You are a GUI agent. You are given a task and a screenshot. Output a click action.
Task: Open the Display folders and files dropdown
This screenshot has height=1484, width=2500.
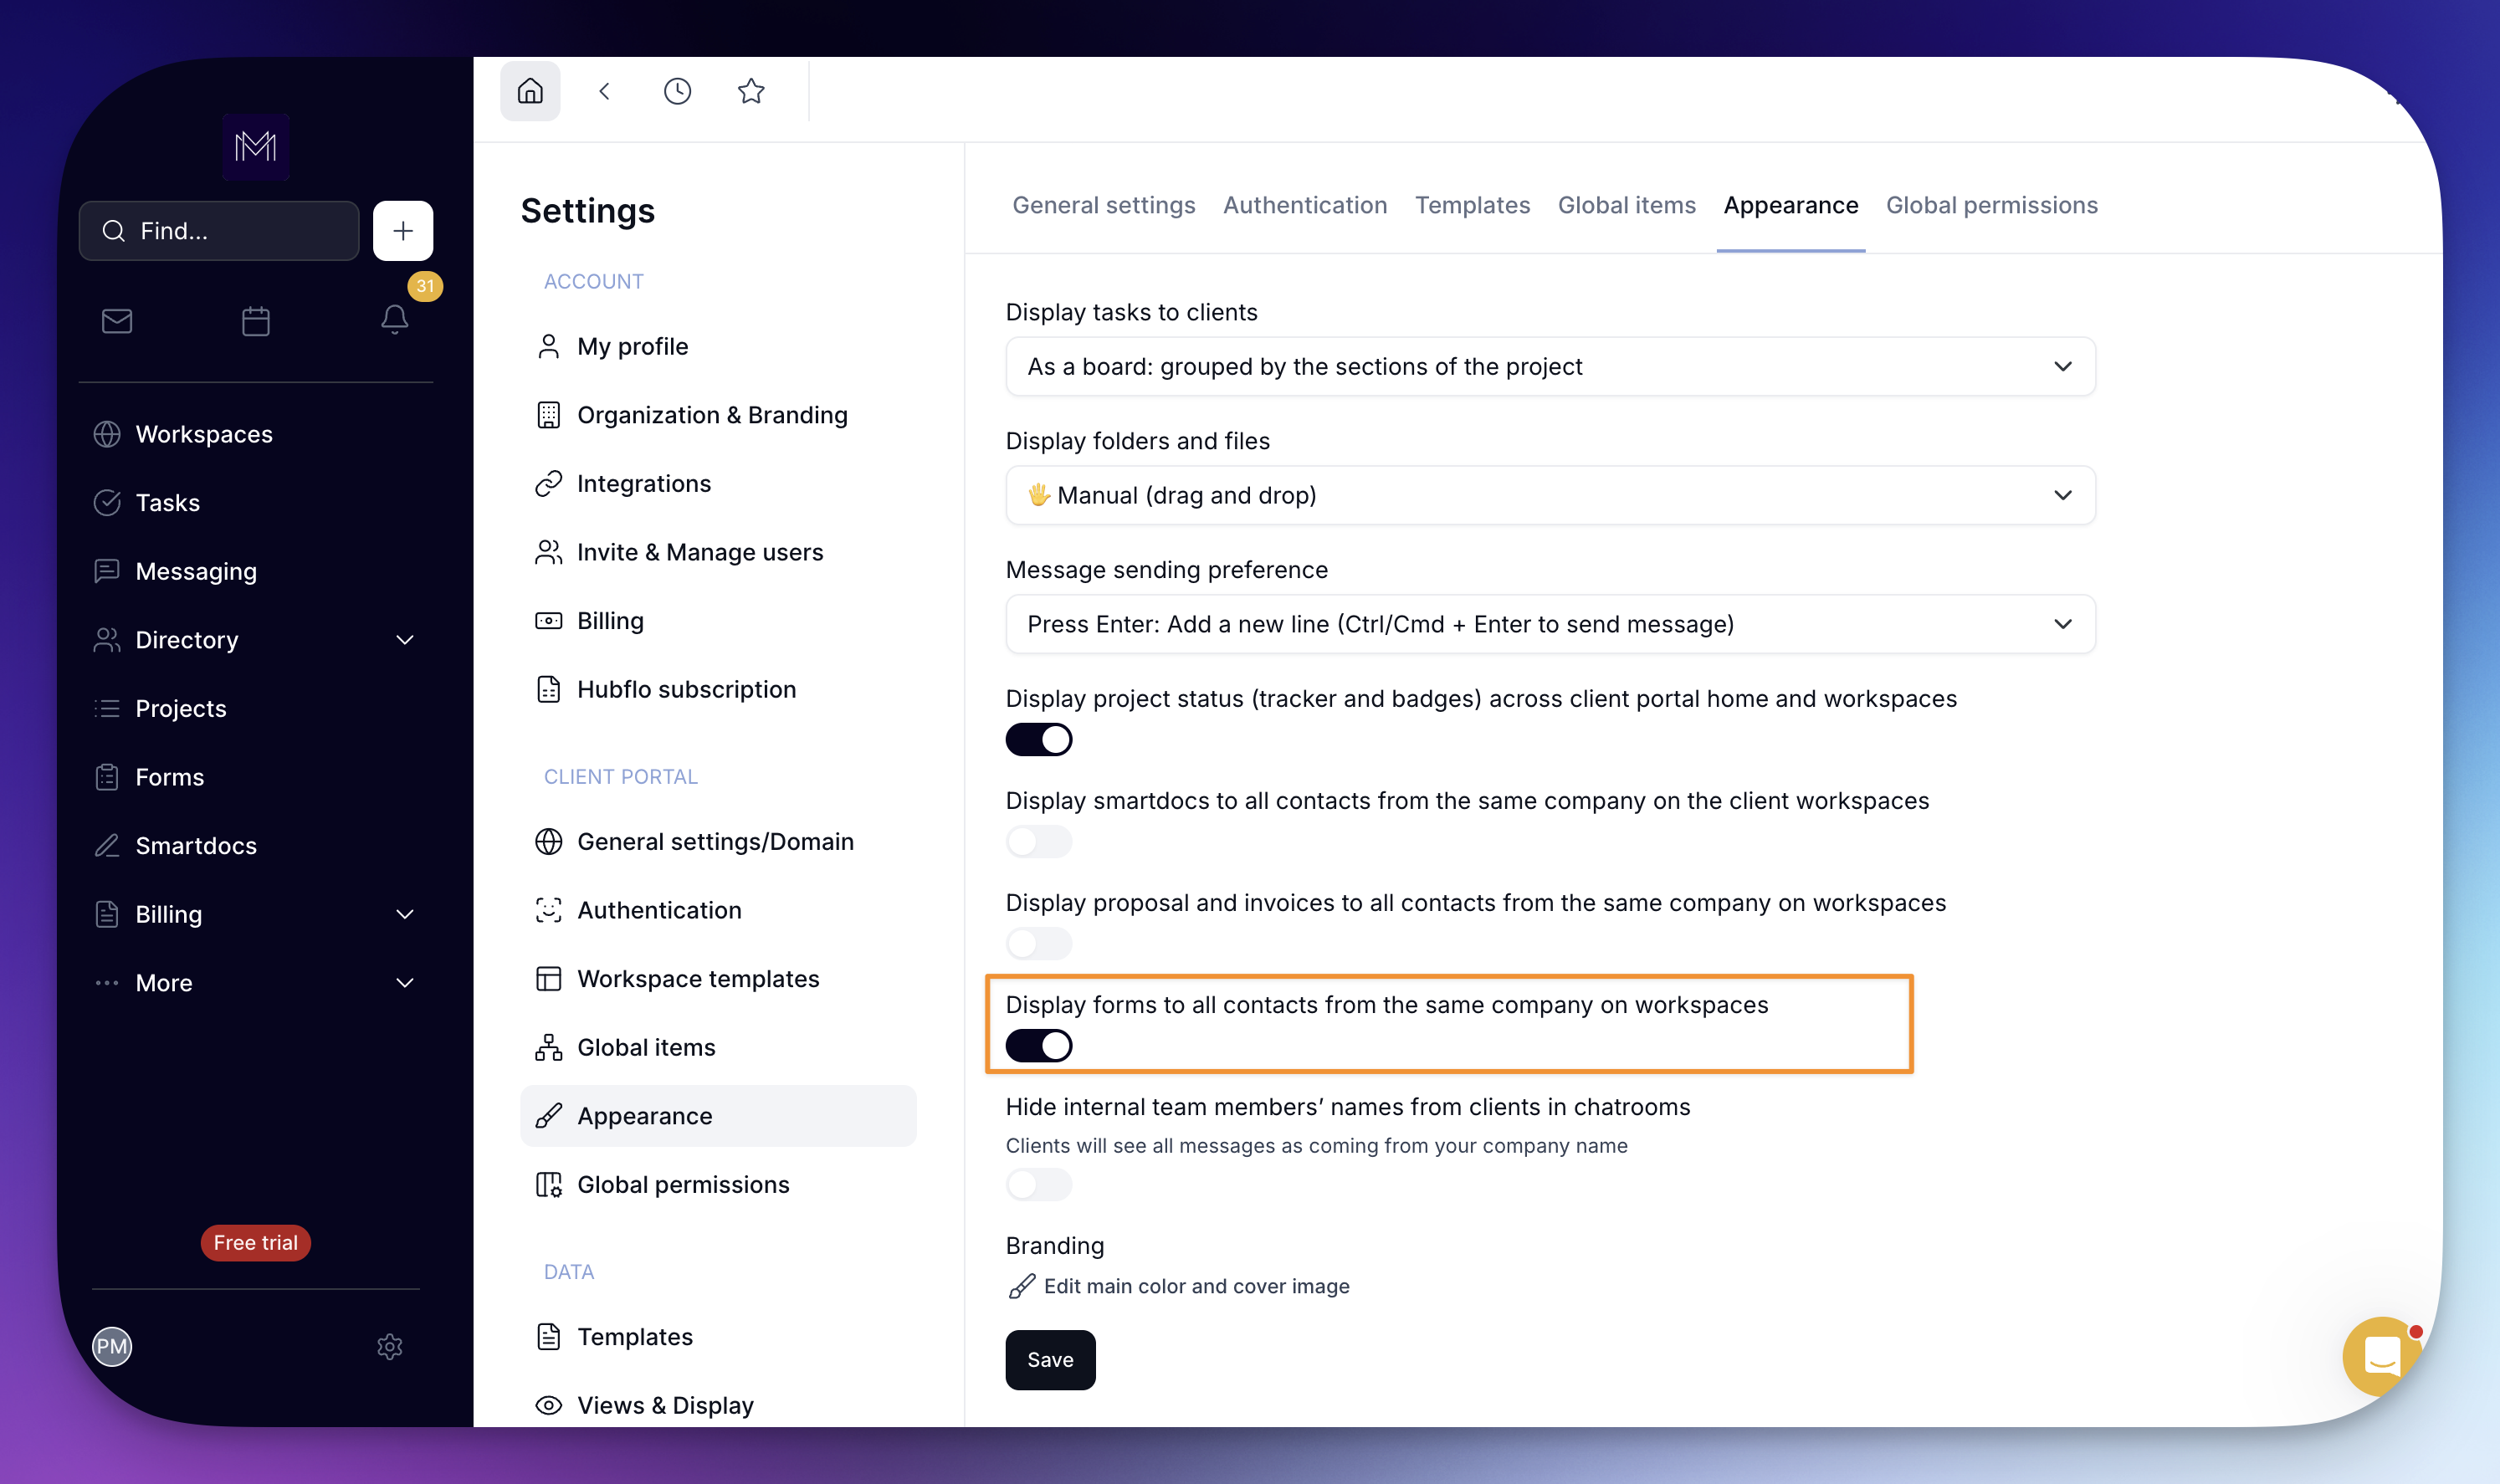1550,495
